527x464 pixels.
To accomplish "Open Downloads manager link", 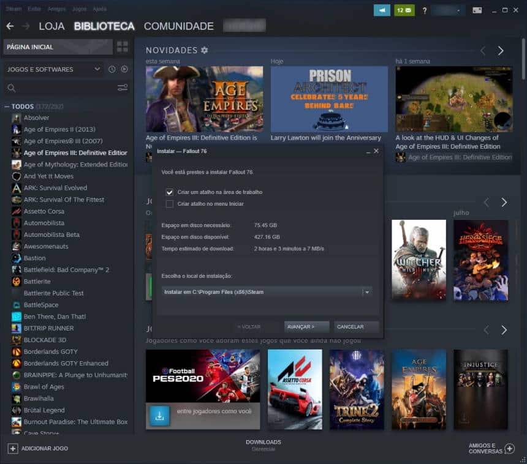I will (x=263, y=446).
